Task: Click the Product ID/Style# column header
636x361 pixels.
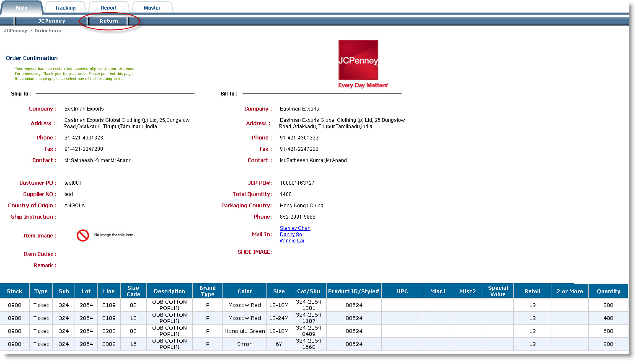Action: [x=354, y=291]
